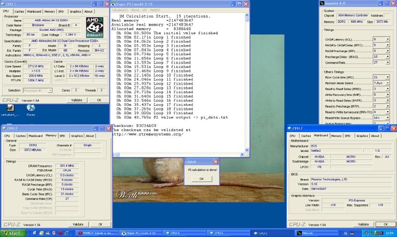The image size is (397, 237).
Task: Open RAS# Precharge (tRP) dropdown in MemSet
Action: click(x=388, y=51)
